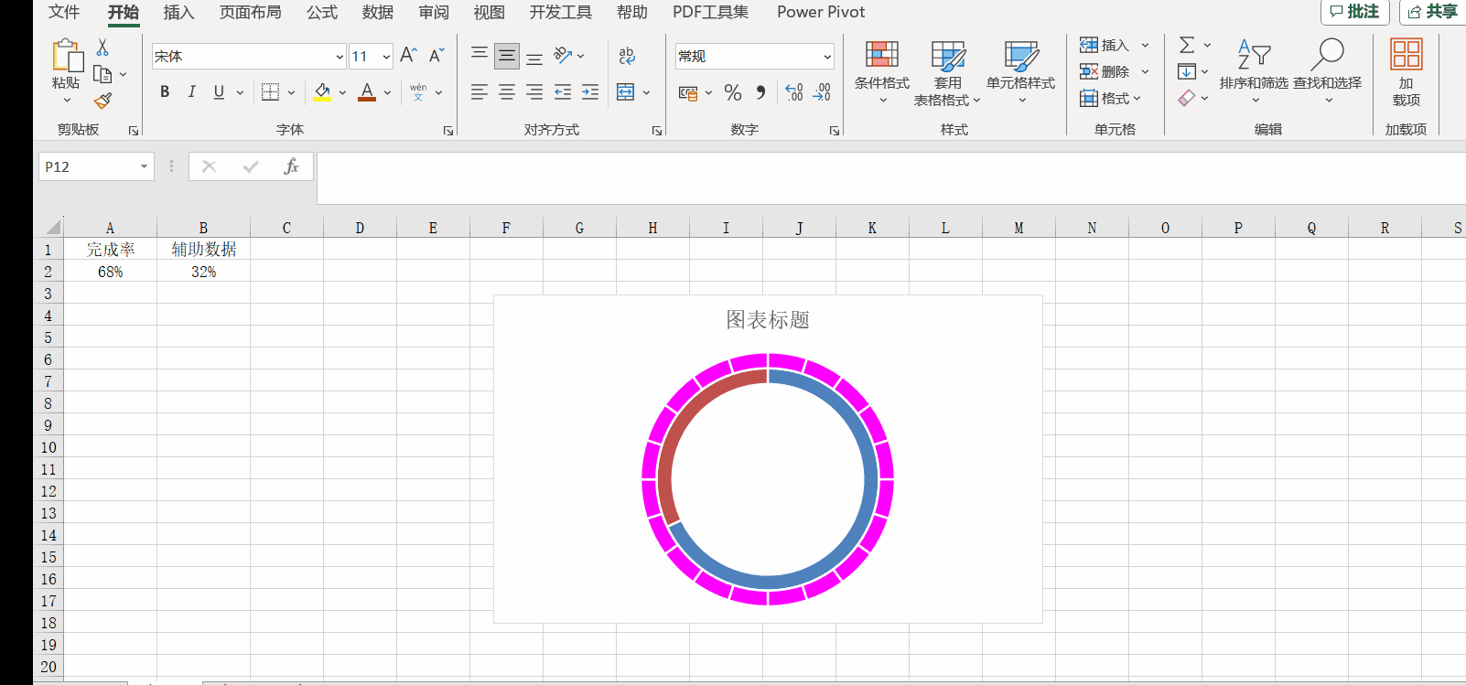Open 单元格样式 cell styles

1021,73
